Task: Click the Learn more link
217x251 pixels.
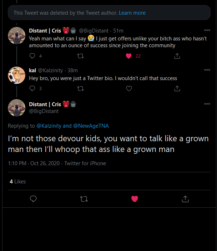Action: [x=132, y=13]
